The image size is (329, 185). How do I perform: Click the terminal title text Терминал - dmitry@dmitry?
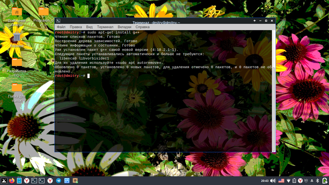pyautogui.click(x=156, y=22)
